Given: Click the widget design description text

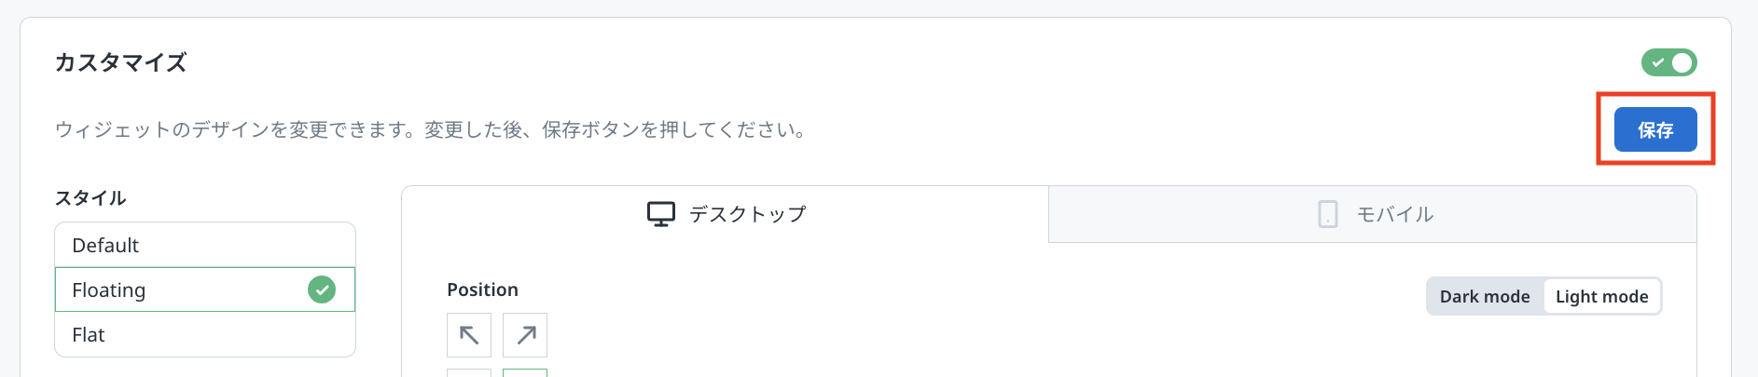Looking at the screenshot, I should pyautogui.click(x=431, y=129).
